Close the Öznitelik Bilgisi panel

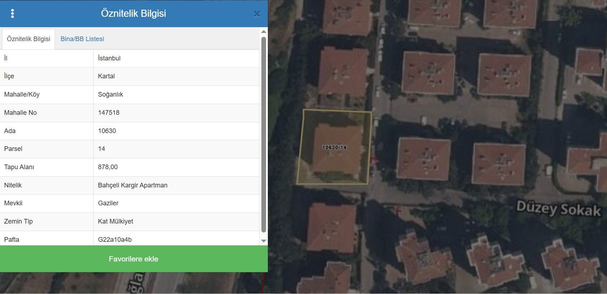tap(257, 14)
